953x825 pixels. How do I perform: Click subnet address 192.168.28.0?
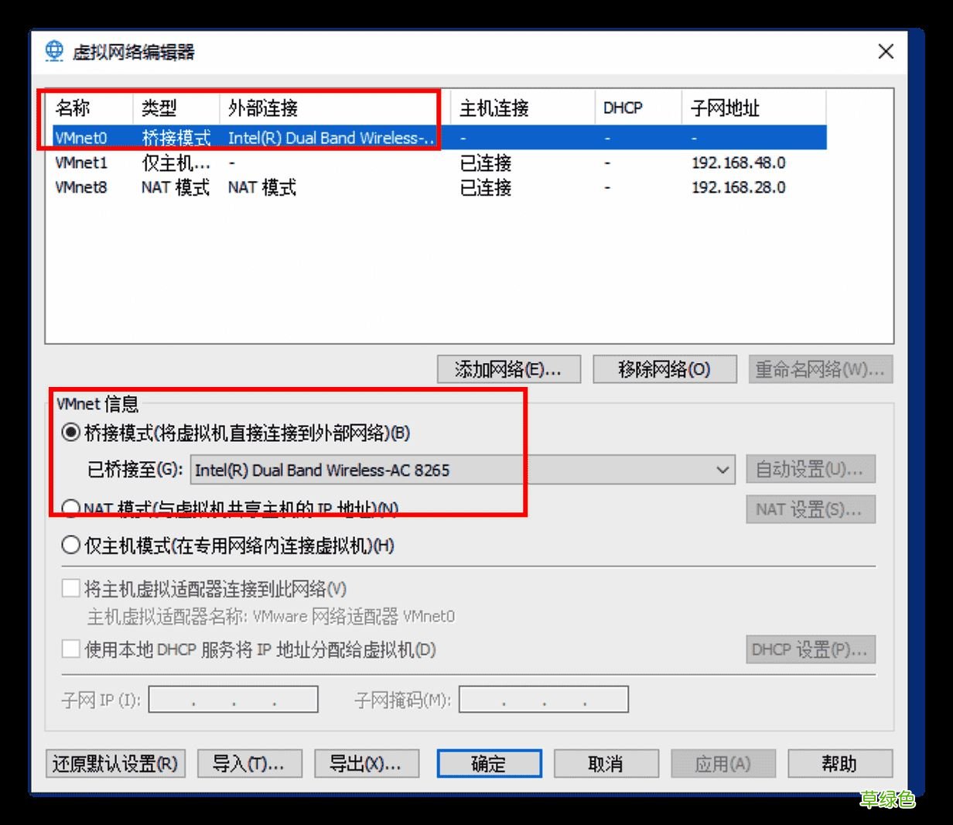738,187
